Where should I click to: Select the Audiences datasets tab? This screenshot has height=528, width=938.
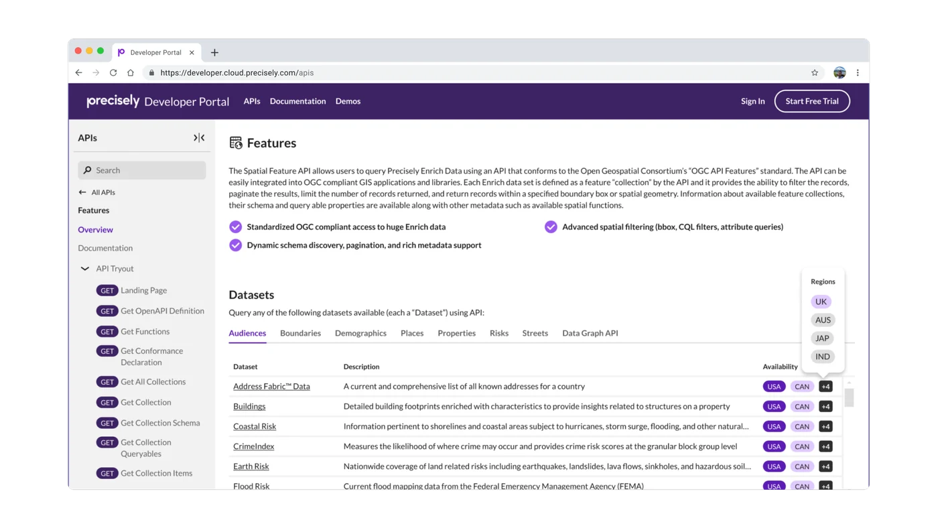pos(247,333)
